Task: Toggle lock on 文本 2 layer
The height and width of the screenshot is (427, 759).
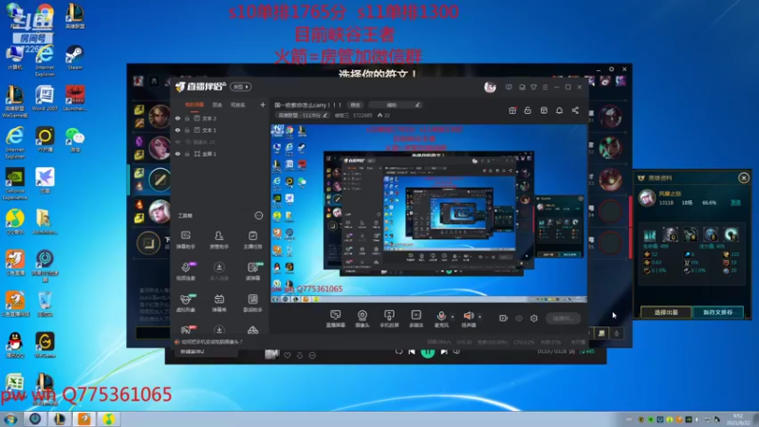Action: click(x=187, y=118)
